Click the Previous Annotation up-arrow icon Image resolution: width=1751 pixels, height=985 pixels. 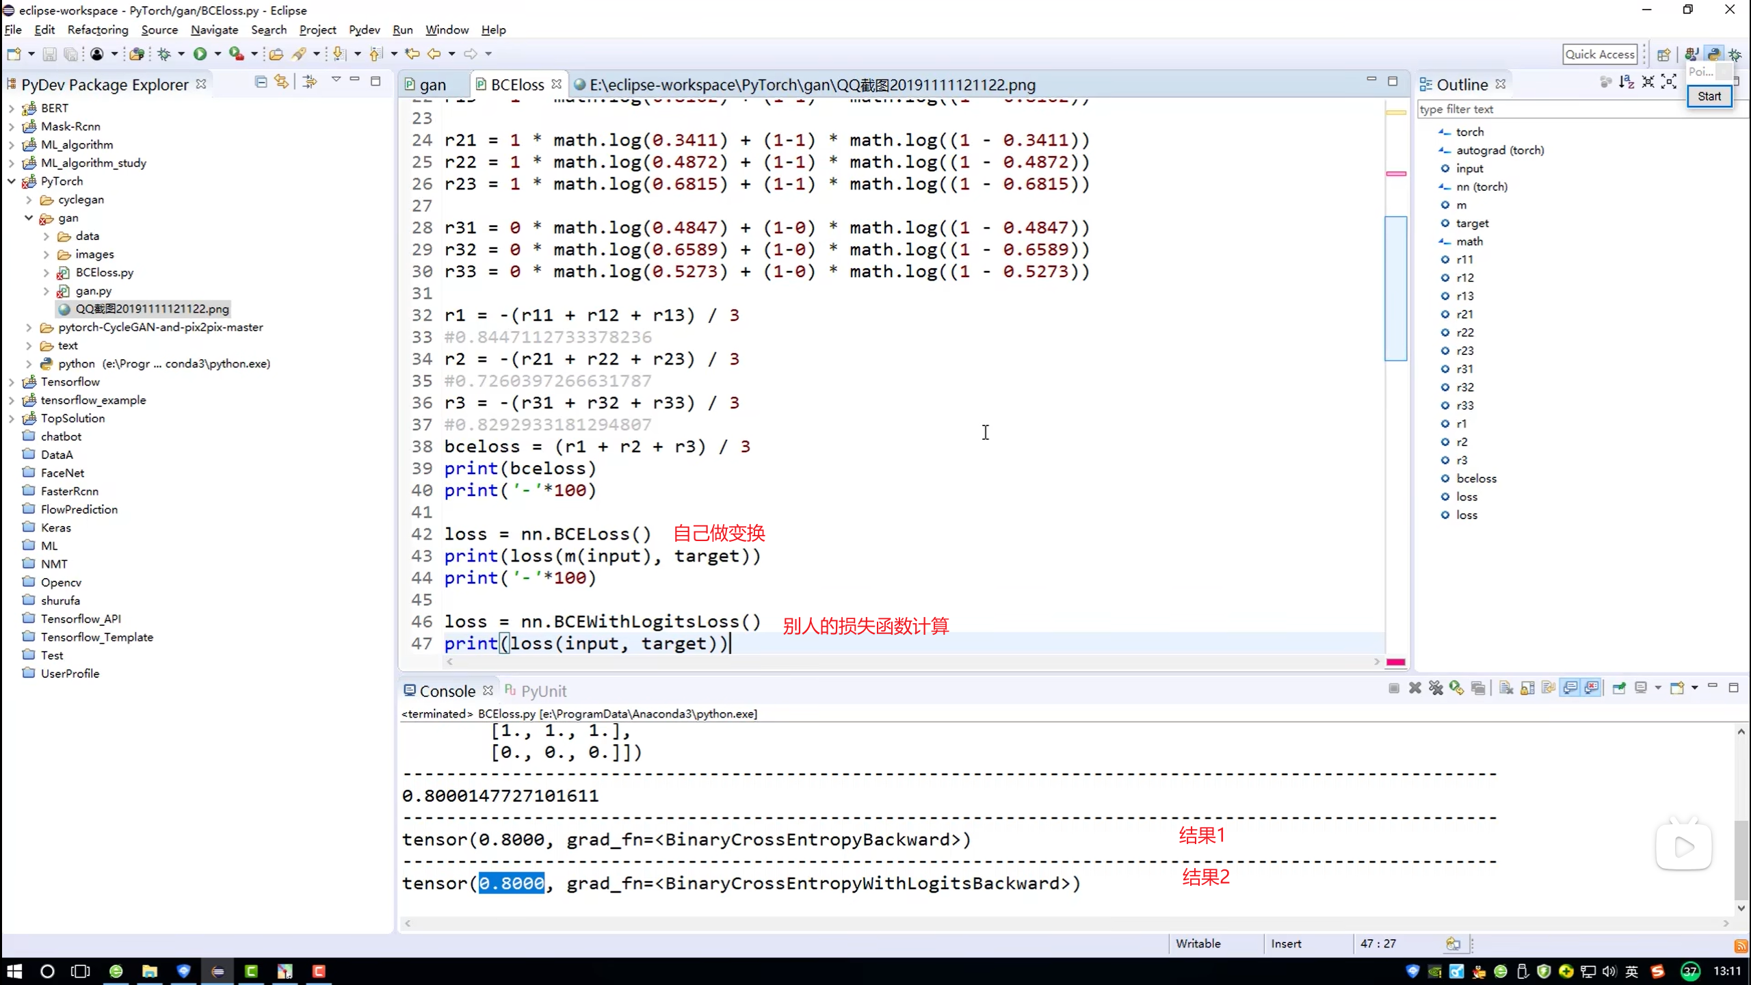click(375, 54)
